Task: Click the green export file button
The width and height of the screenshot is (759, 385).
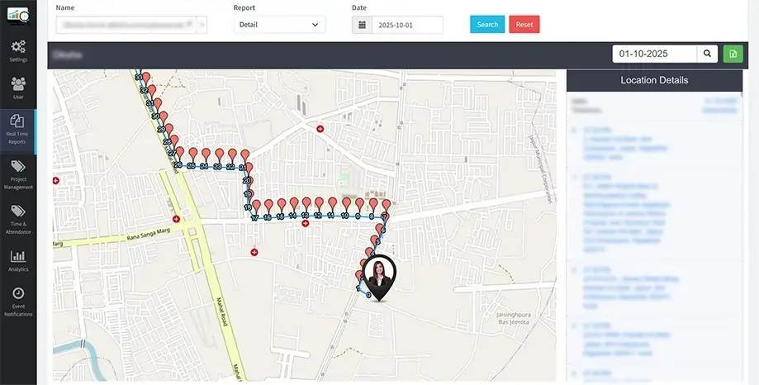Action: pyautogui.click(x=733, y=54)
